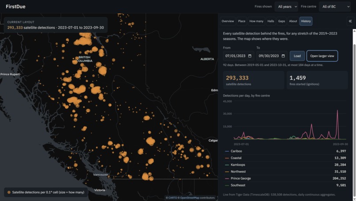Click the Load button
The height and width of the screenshot is (201, 356).
tap(297, 56)
